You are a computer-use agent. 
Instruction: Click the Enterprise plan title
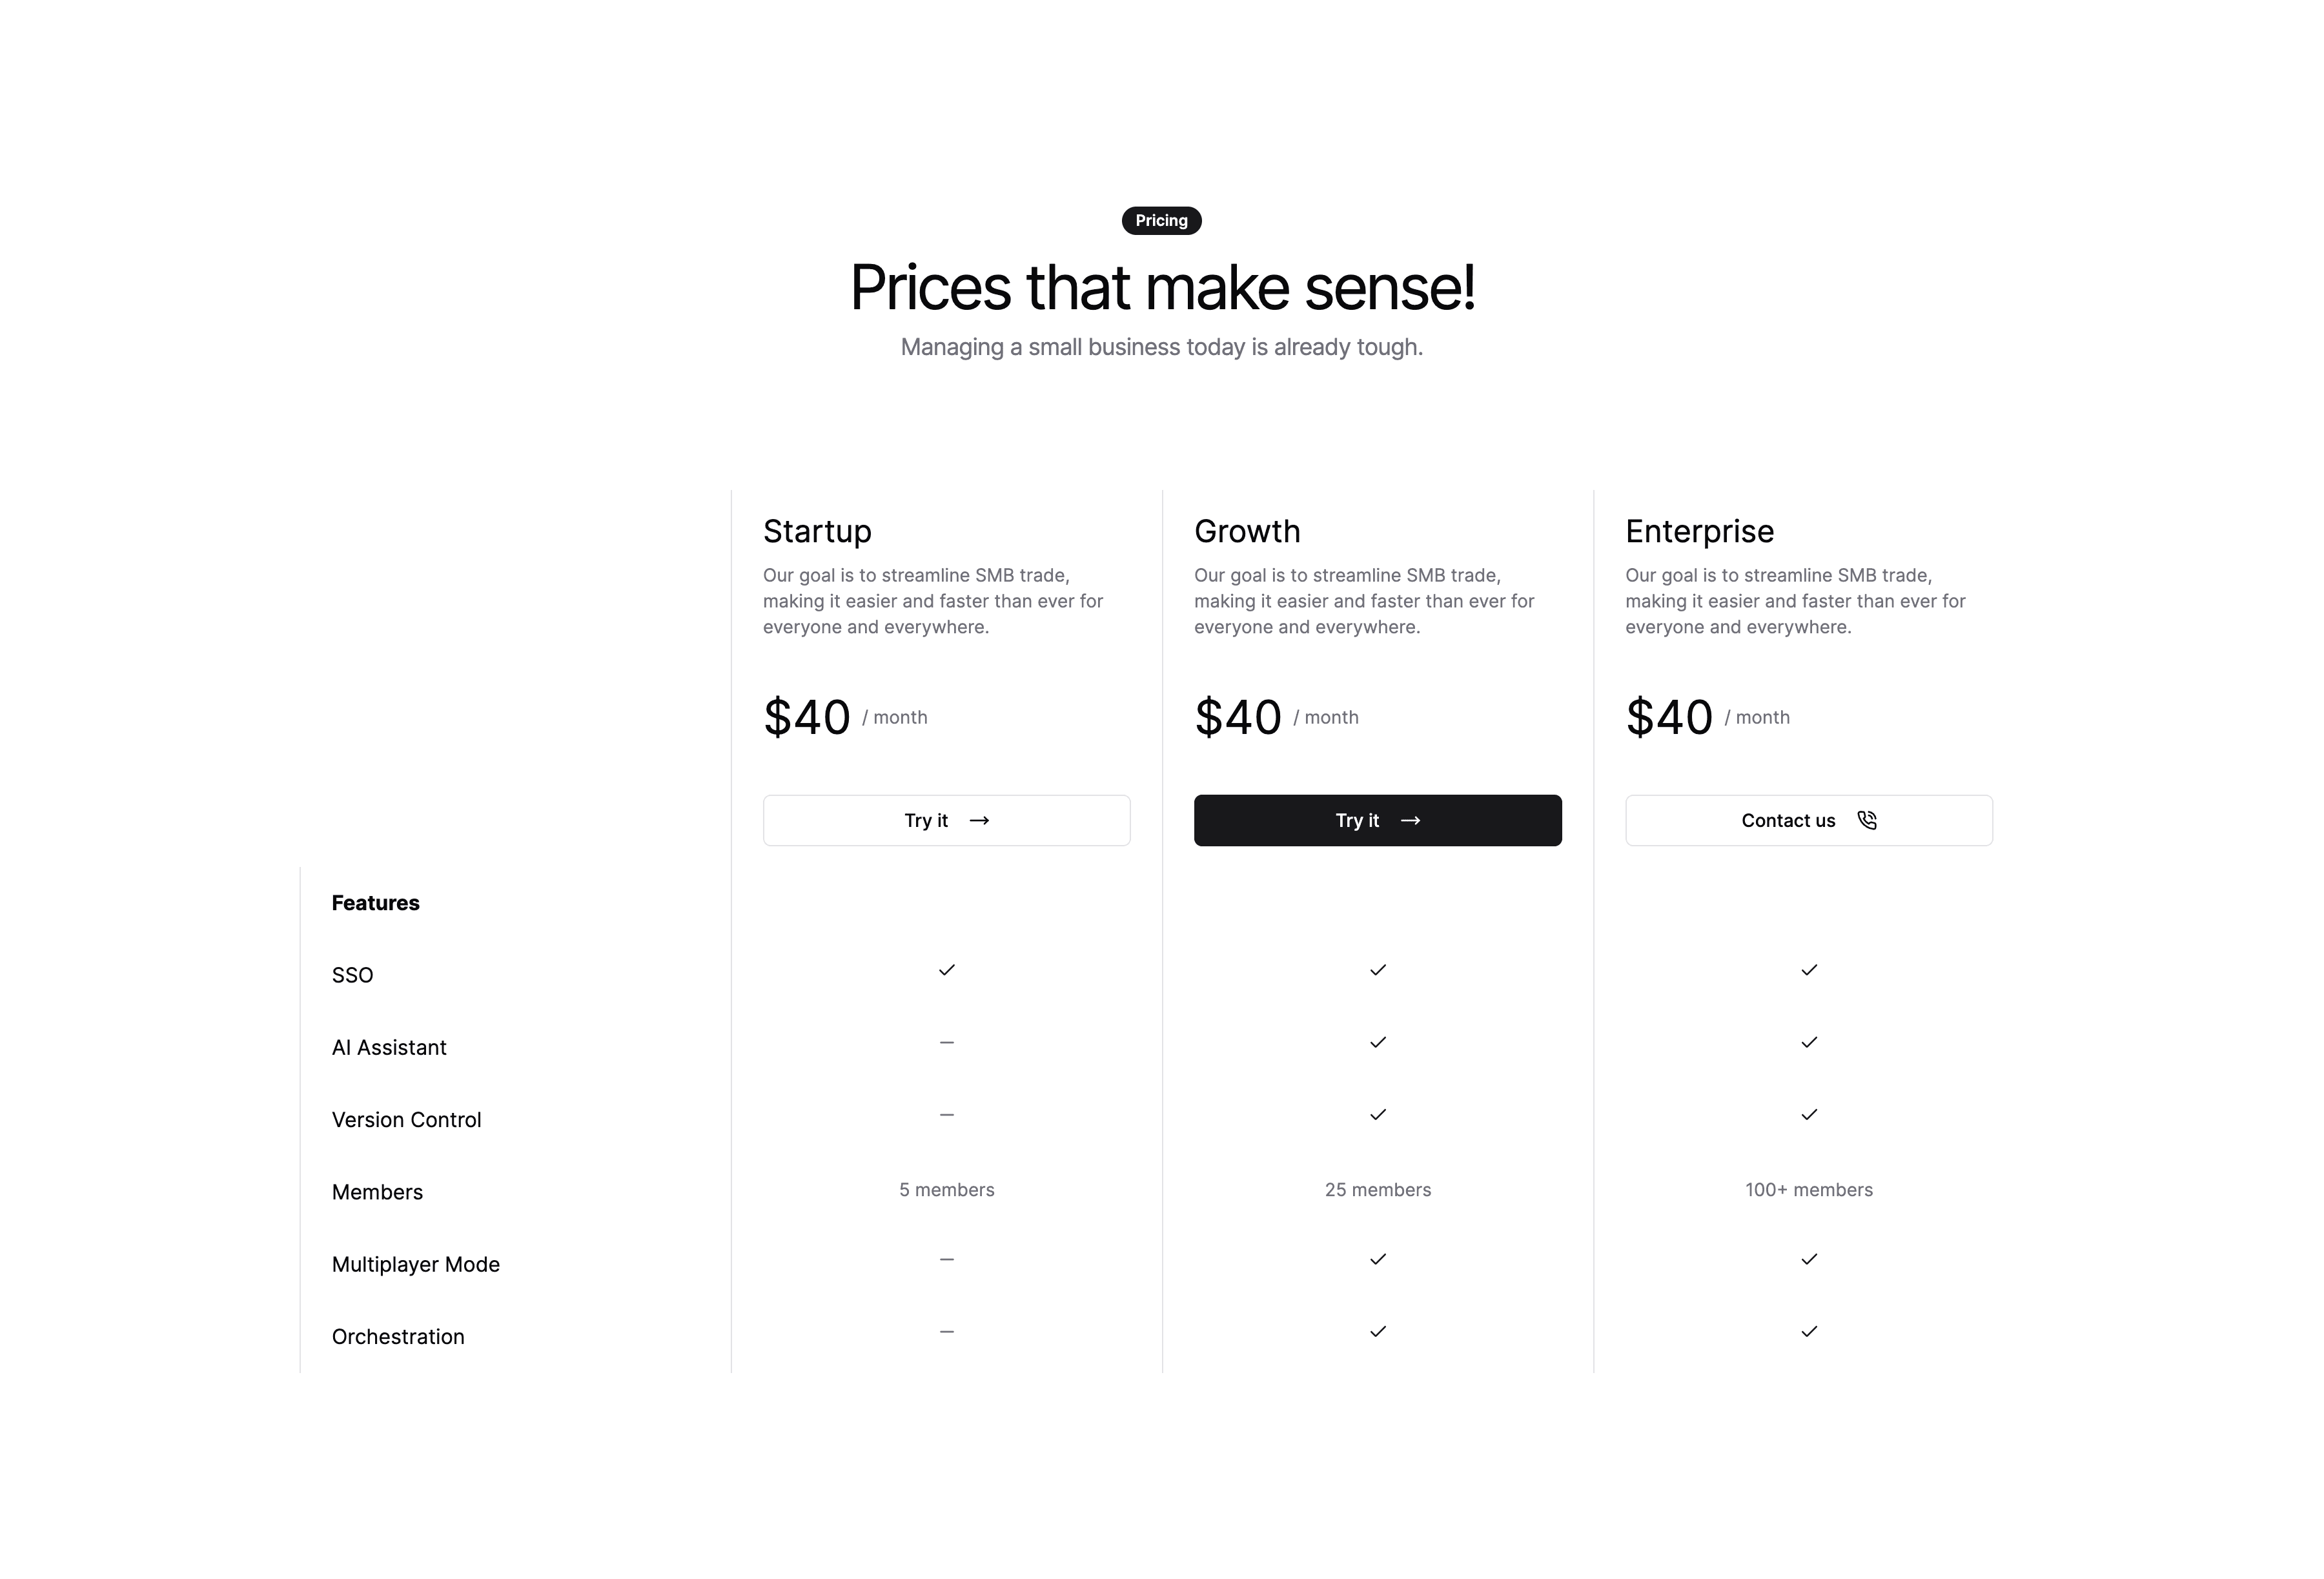(x=1700, y=531)
